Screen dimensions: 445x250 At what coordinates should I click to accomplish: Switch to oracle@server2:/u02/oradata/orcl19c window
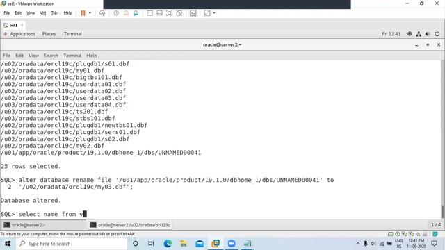[x=130, y=225]
